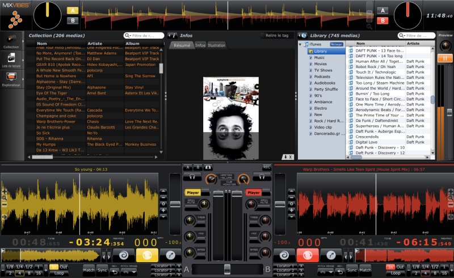
Task: Select Party Shuffle in the iTunes tree
Action: tap(326, 89)
